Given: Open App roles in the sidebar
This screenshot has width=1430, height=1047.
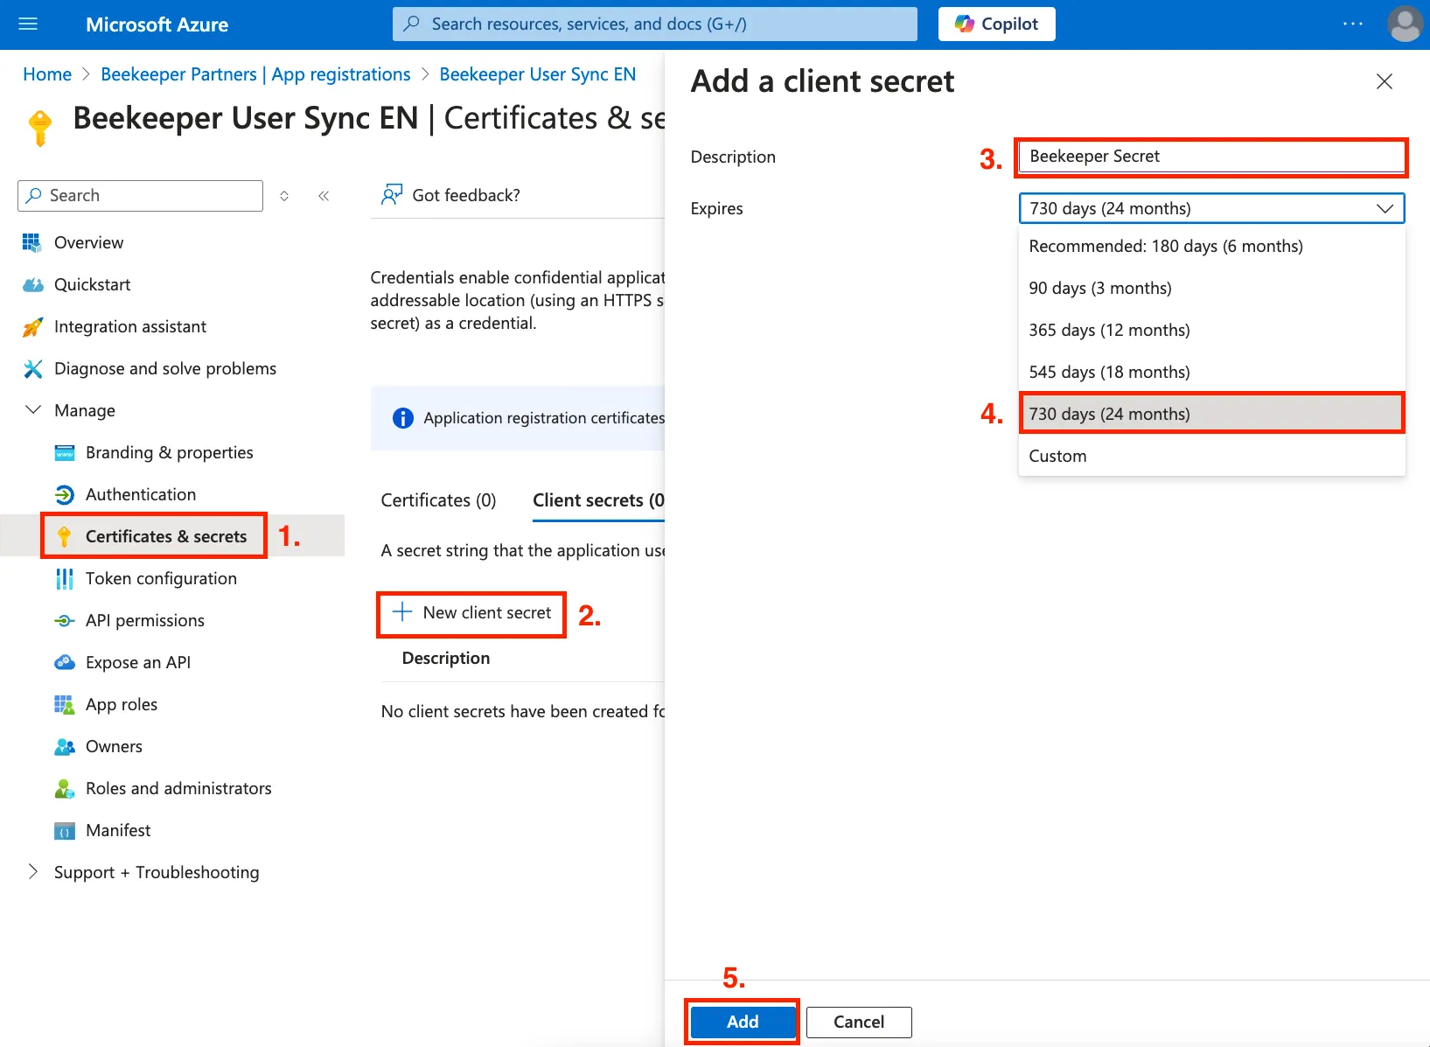Looking at the screenshot, I should tap(122, 705).
